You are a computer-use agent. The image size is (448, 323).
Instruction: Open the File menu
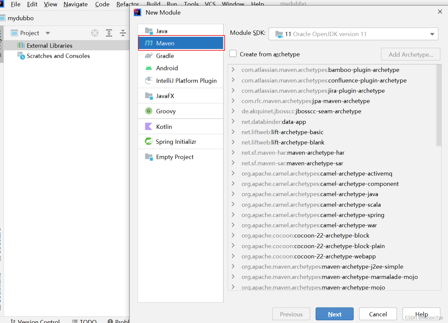[16, 4]
